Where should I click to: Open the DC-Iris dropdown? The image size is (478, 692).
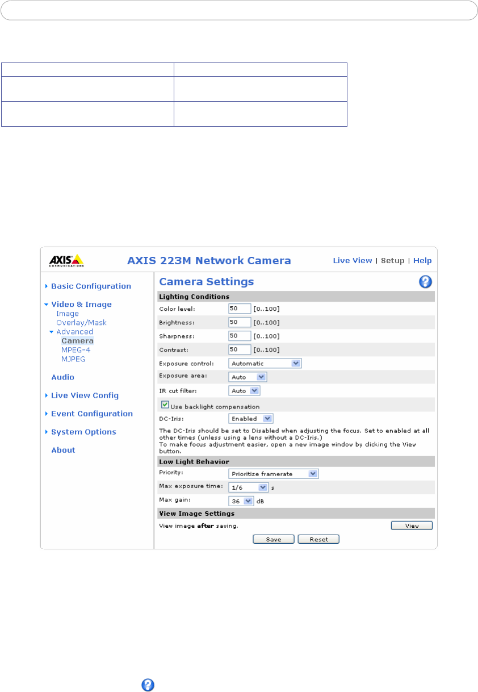click(x=251, y=419)
